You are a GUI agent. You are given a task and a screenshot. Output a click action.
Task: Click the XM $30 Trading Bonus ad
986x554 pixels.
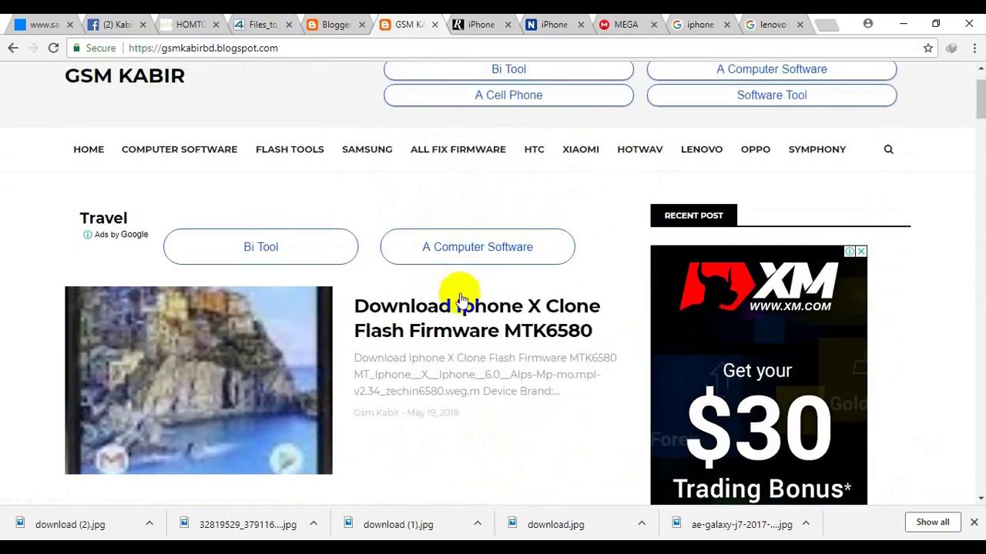(x=759, y=375)
